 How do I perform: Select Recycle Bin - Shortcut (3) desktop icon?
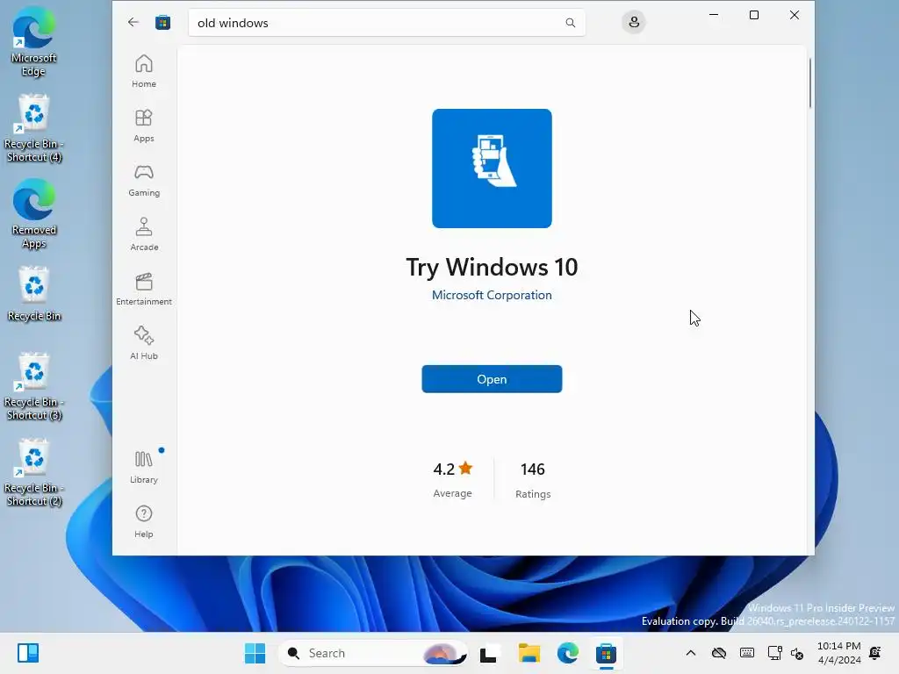(x=34, y=387)
